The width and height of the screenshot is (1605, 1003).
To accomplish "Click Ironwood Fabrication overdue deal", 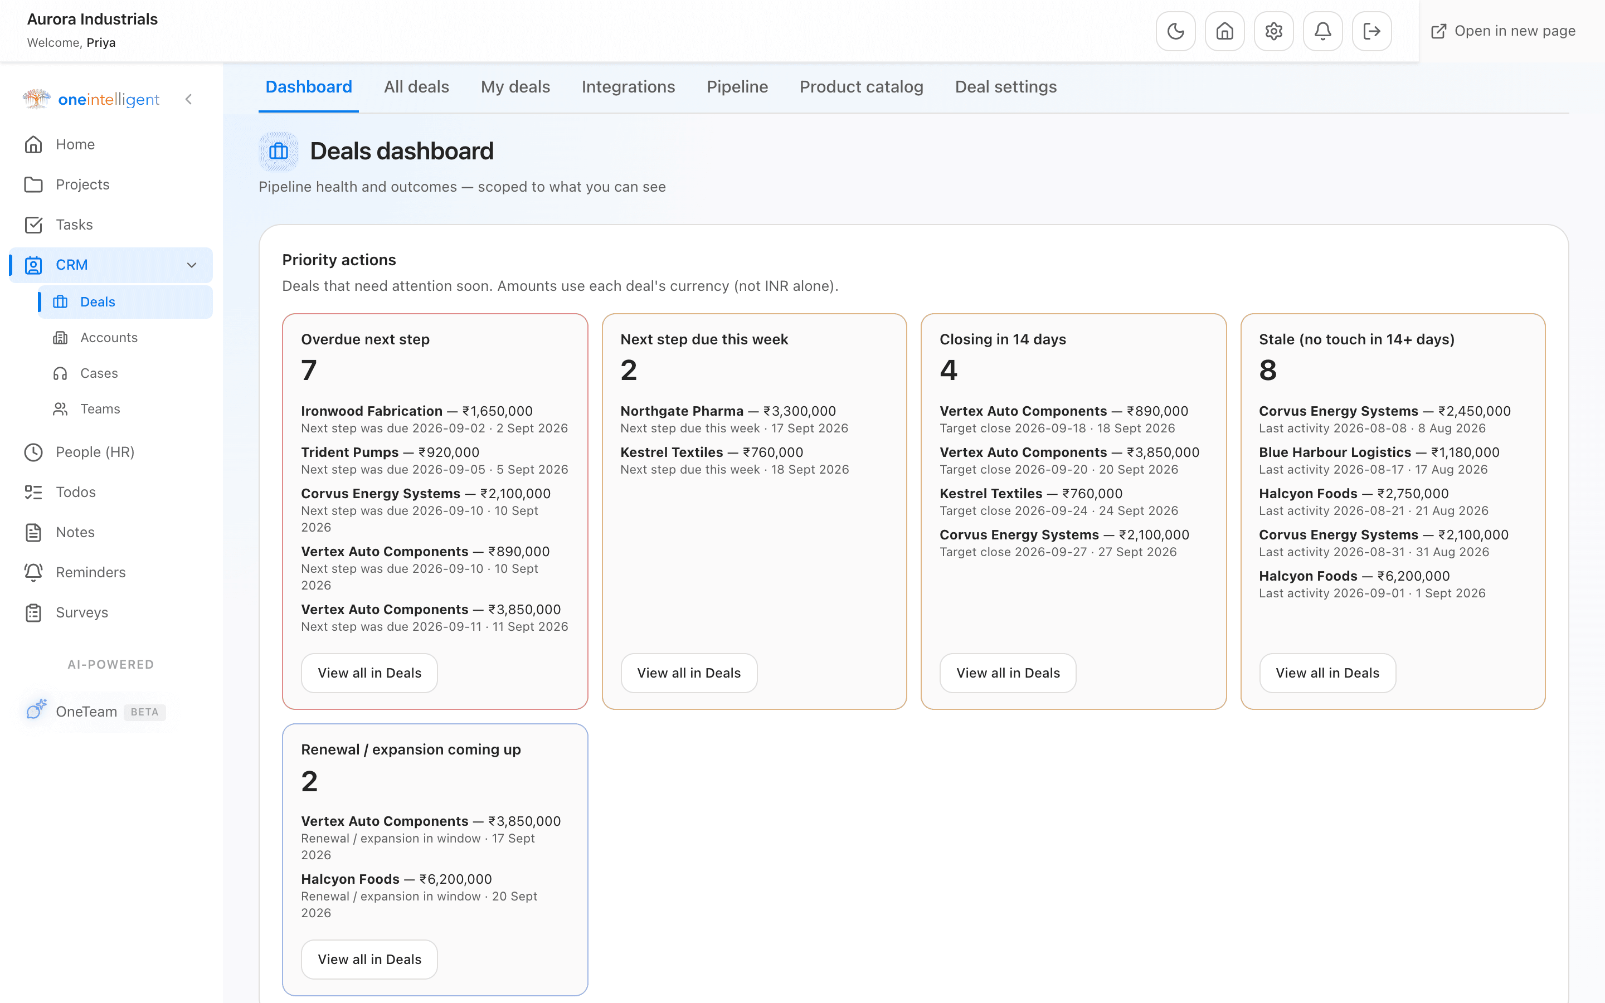I will [435, 419].
